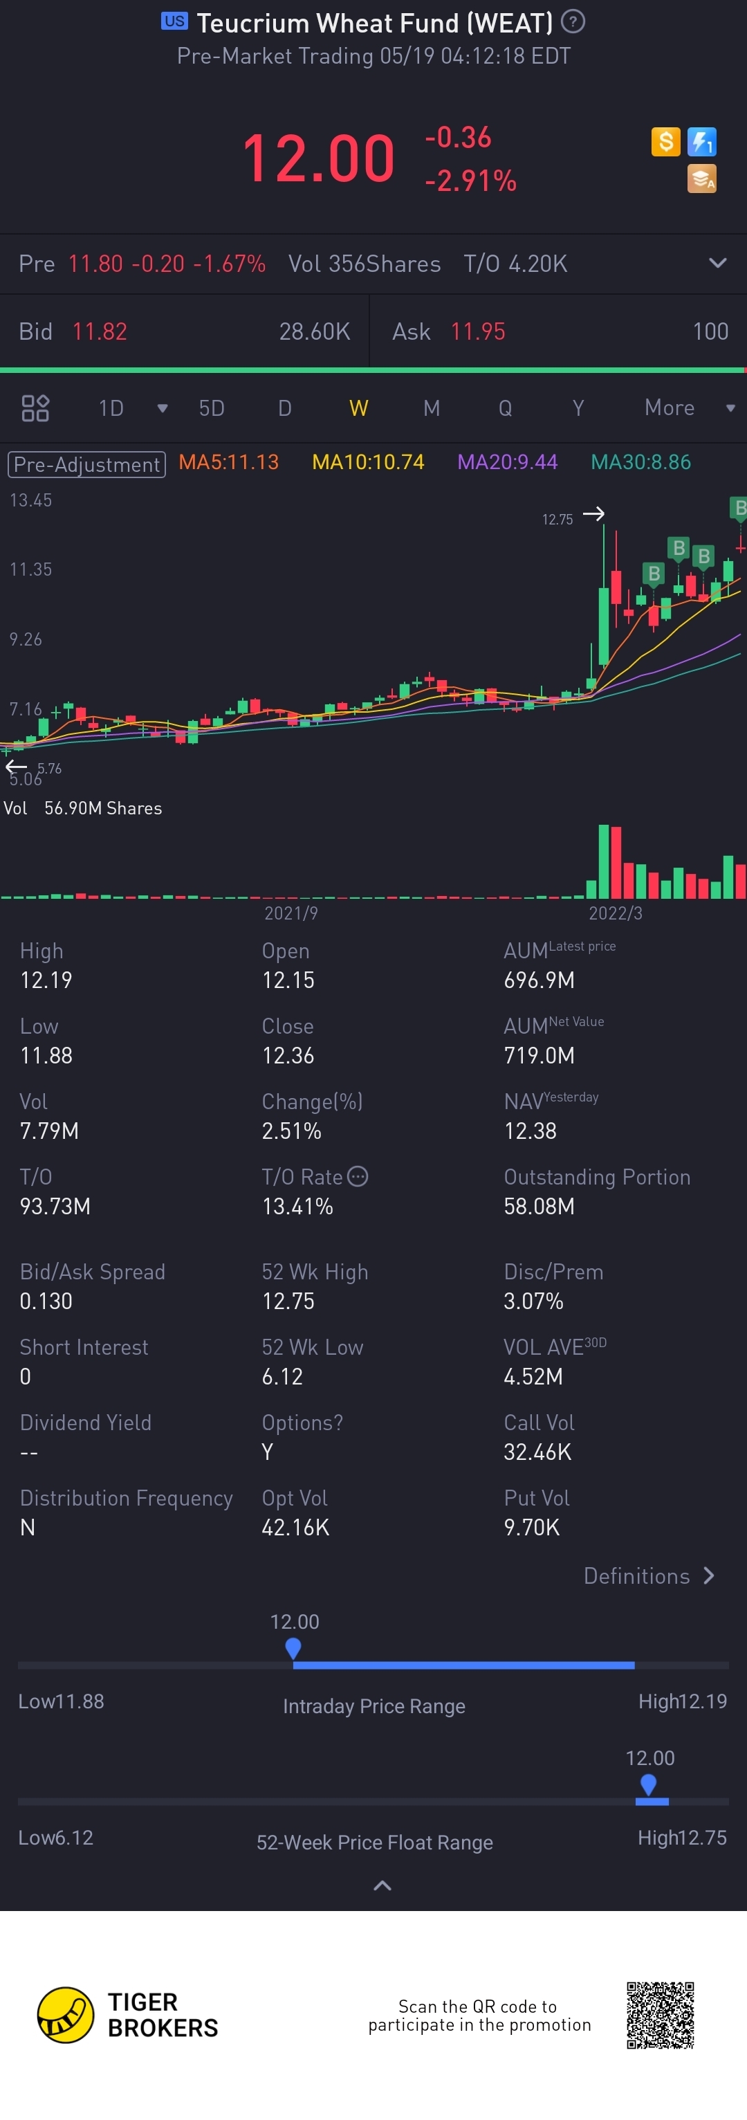Tap the 5.76 low price arrow marker
747x2120 pixels.
pyautogui.click(x=16, y=768)
